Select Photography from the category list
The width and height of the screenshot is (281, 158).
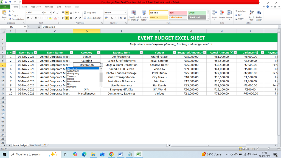73,74
